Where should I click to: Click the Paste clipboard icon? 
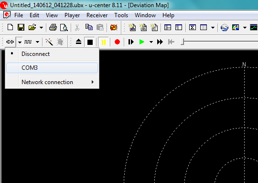tap(100, 27)
